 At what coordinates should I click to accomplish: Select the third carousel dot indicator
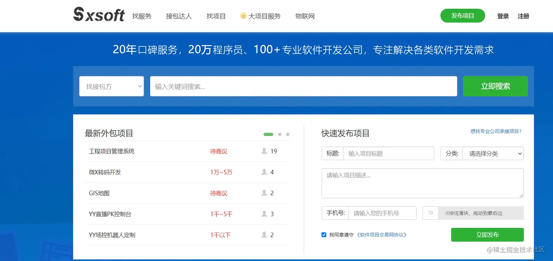(288, 134)
